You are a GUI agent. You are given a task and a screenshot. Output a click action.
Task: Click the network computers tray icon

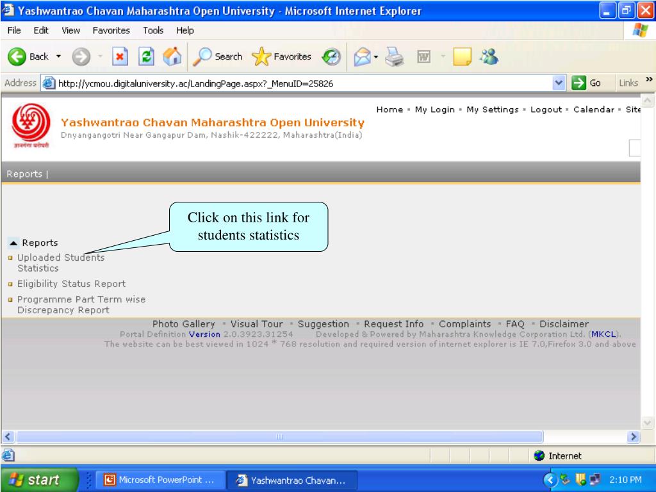(594, 479)
